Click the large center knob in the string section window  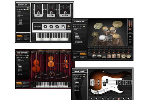point(52,74)
